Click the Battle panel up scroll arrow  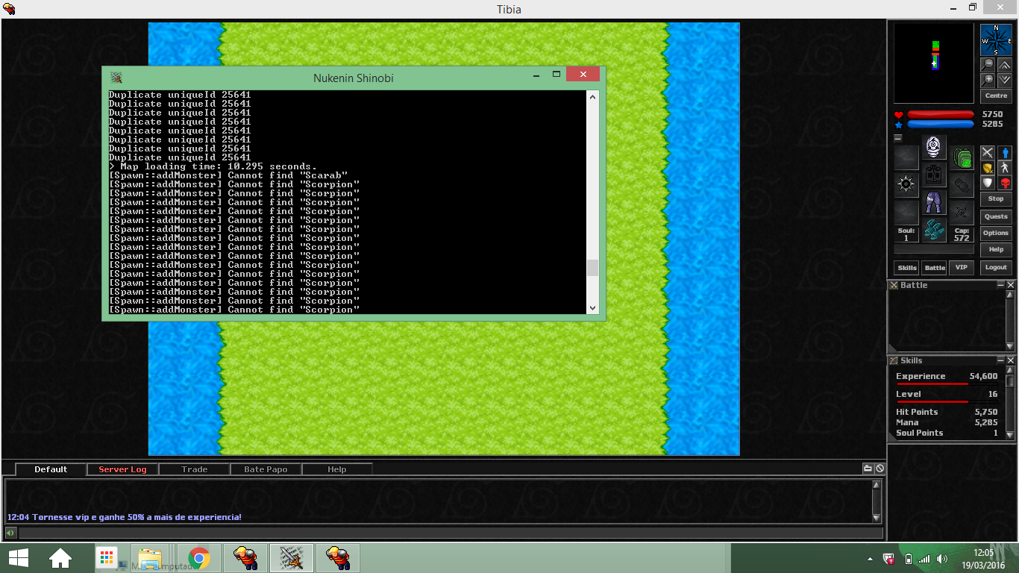tap(1011, 295)
